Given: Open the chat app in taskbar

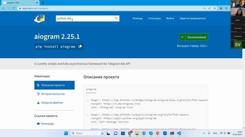Looking at the screenshot, I should coord(116,133).
